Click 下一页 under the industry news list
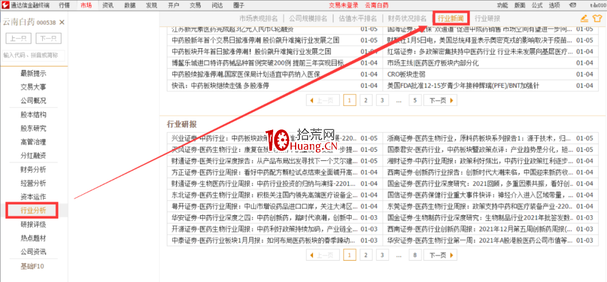The image size is (607, 282). click(441, 100)
